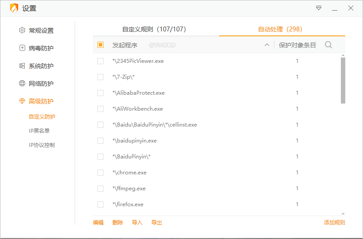Switch to 自动处理 (298) tab
The height and width of the screenshot is (239, 363).
[280, 29]
